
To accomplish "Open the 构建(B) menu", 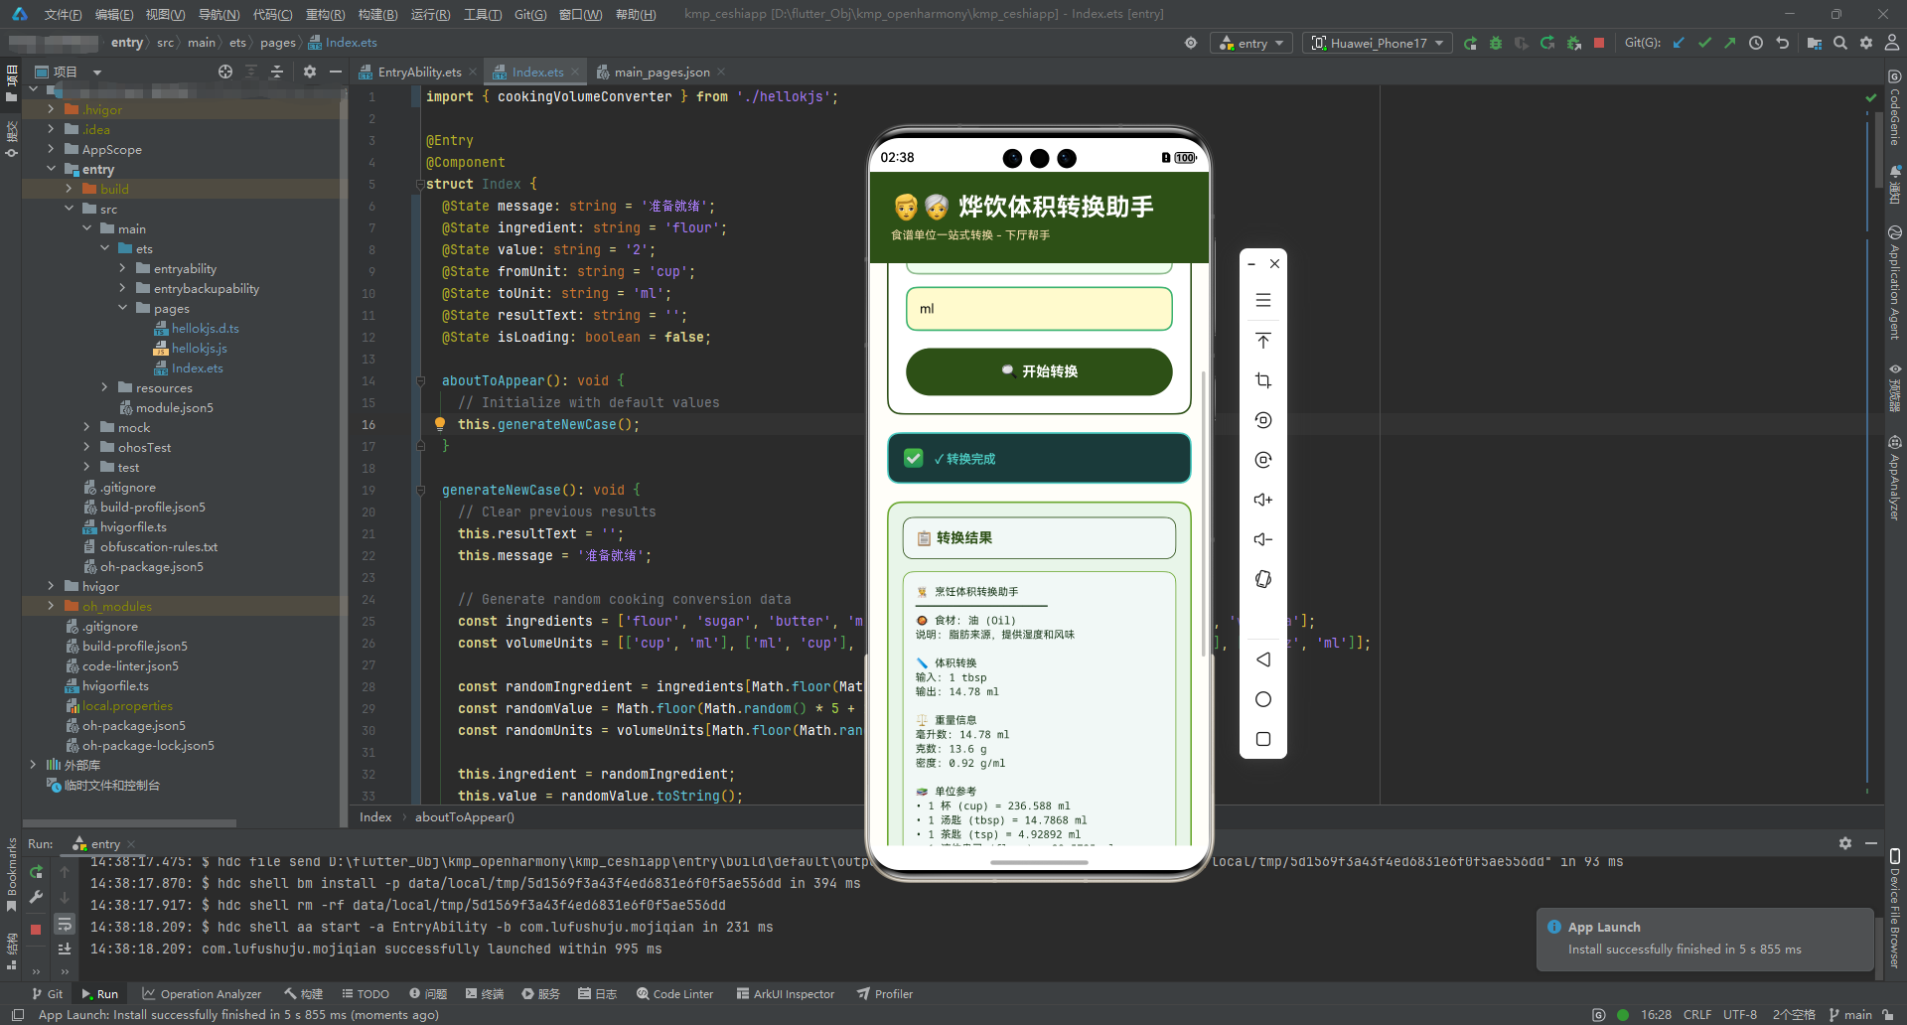I will click(x=377, y=14).
